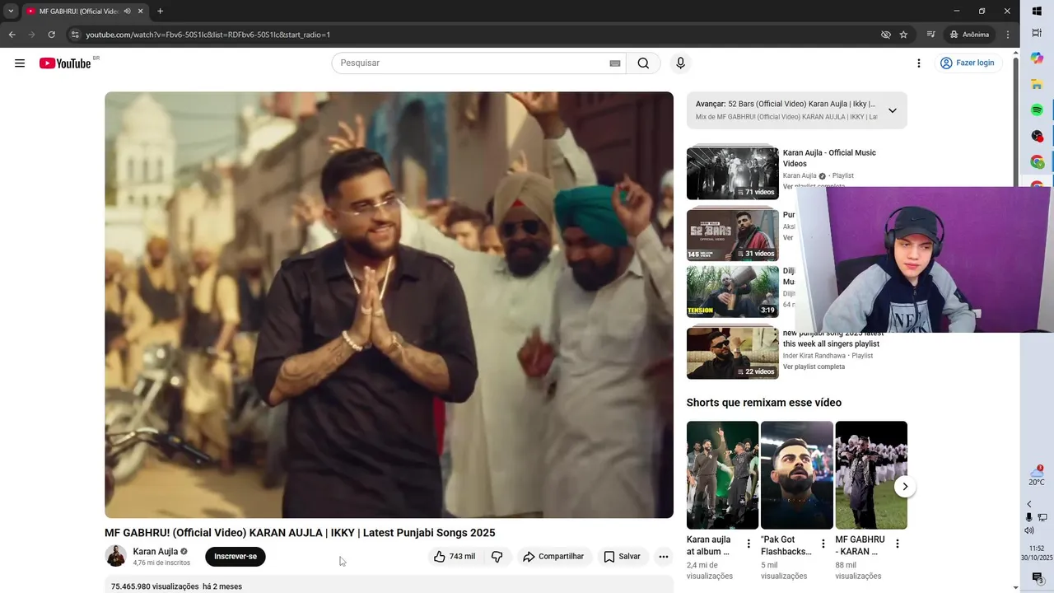Click the video title MF GABHRU! (Official Video)
This screenshot has width=1054, height=593.
click(x=300, y=533)
